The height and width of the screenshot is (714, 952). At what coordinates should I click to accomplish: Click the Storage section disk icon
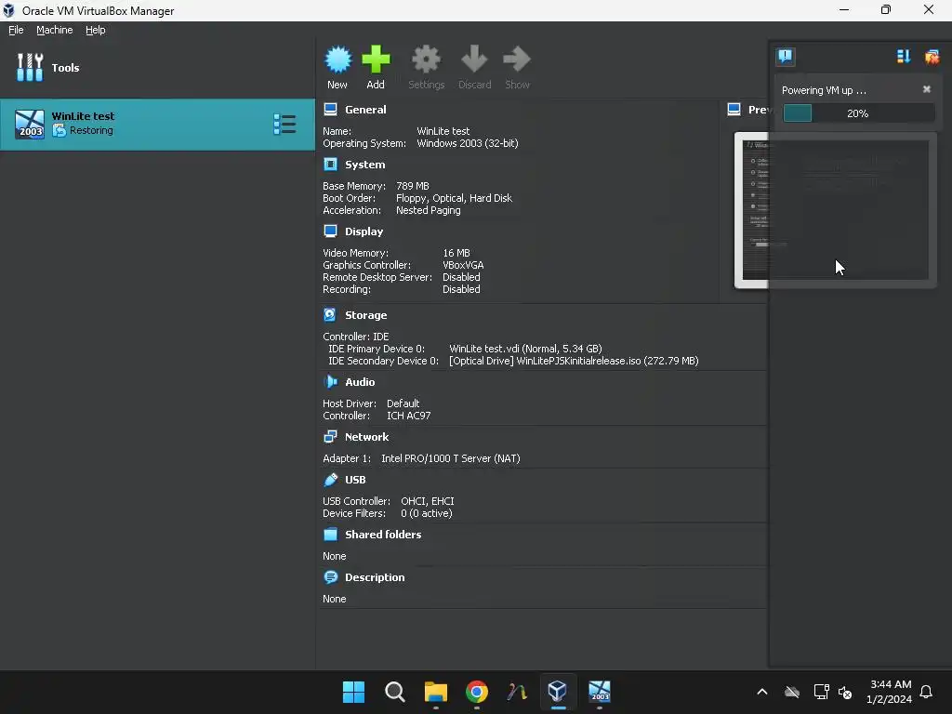coord(330,314)
